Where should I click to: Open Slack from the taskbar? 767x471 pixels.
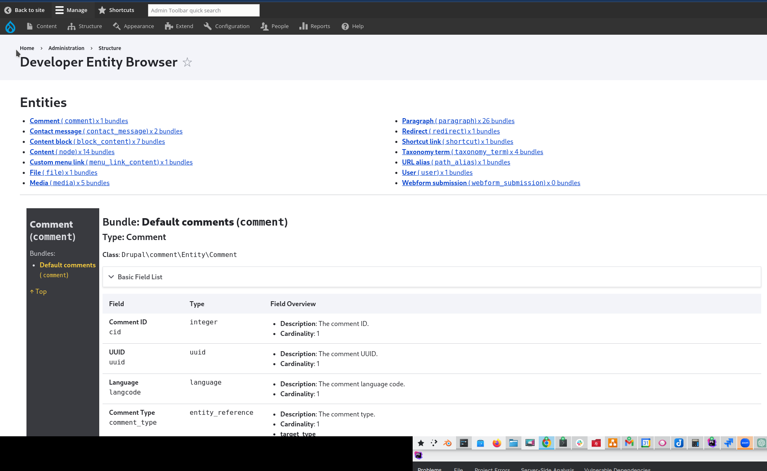point(579,443)
